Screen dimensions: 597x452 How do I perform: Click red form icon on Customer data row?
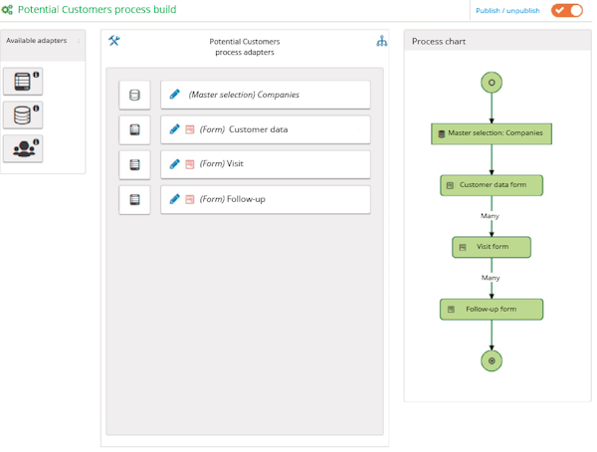point(190,129)
